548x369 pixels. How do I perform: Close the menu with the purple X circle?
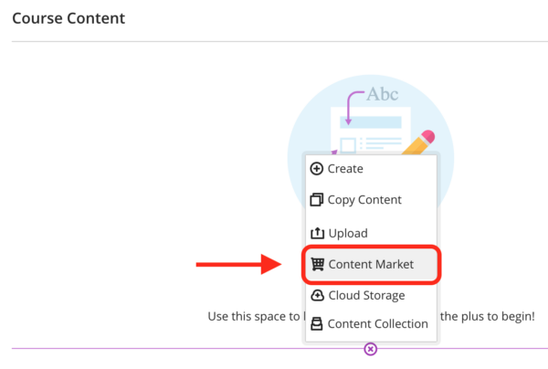click(x=371, y=349)
